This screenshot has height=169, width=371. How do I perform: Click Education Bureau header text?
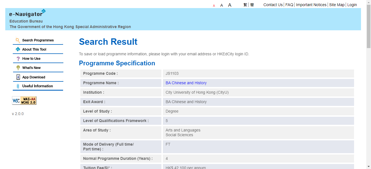[26, 21]
